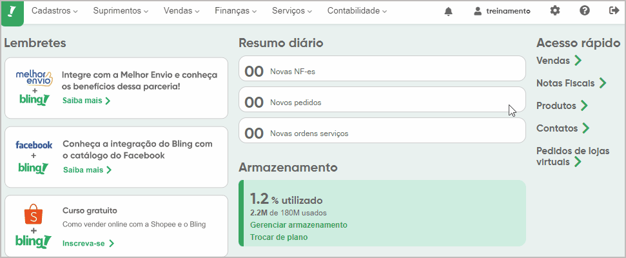This screenshot has height=258, width=626.
Task: Click the Facebook catalog integration text
Action: (138, 150)
